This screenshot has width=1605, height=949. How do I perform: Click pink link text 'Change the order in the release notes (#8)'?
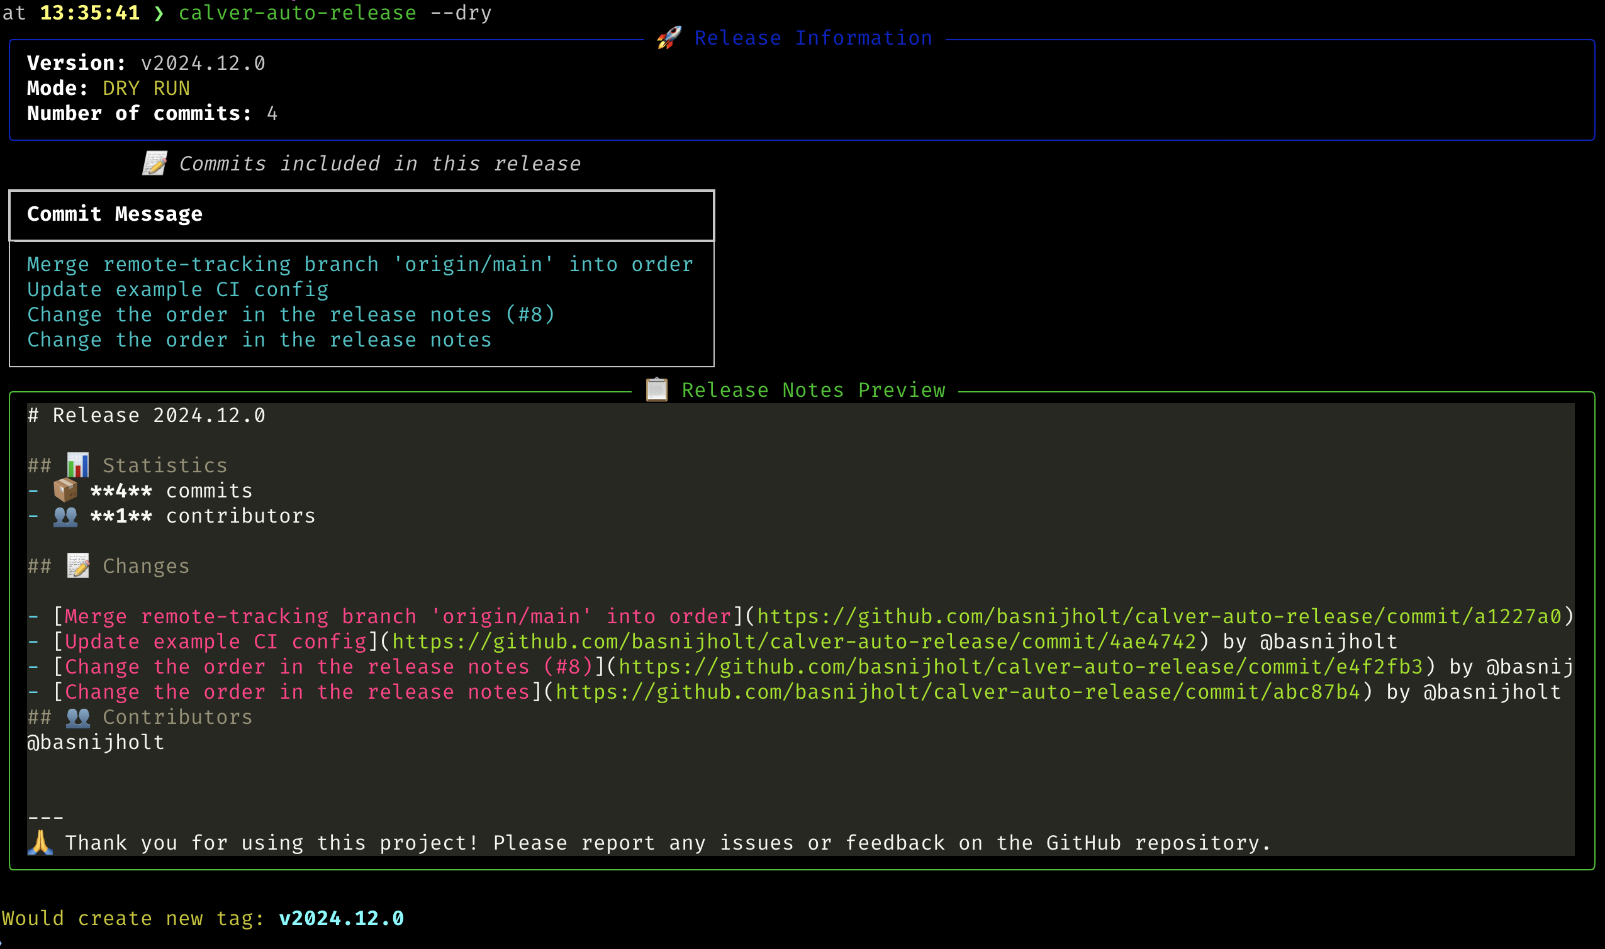pos(329,667)
